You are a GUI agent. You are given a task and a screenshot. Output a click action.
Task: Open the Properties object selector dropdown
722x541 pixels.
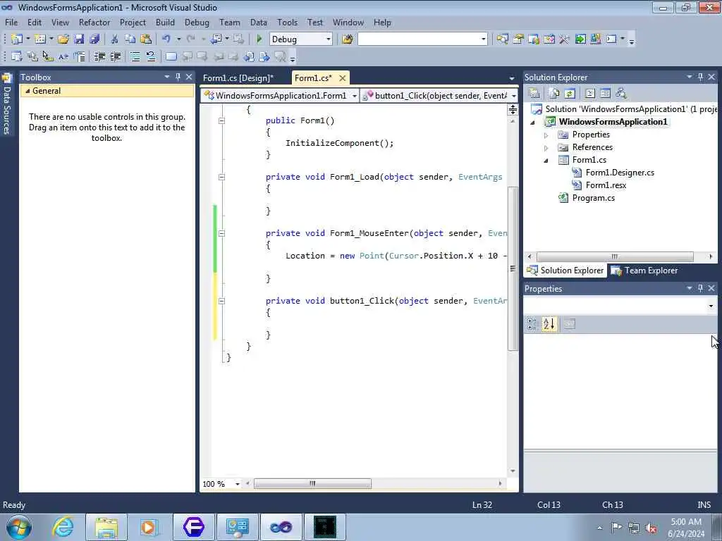711,306
